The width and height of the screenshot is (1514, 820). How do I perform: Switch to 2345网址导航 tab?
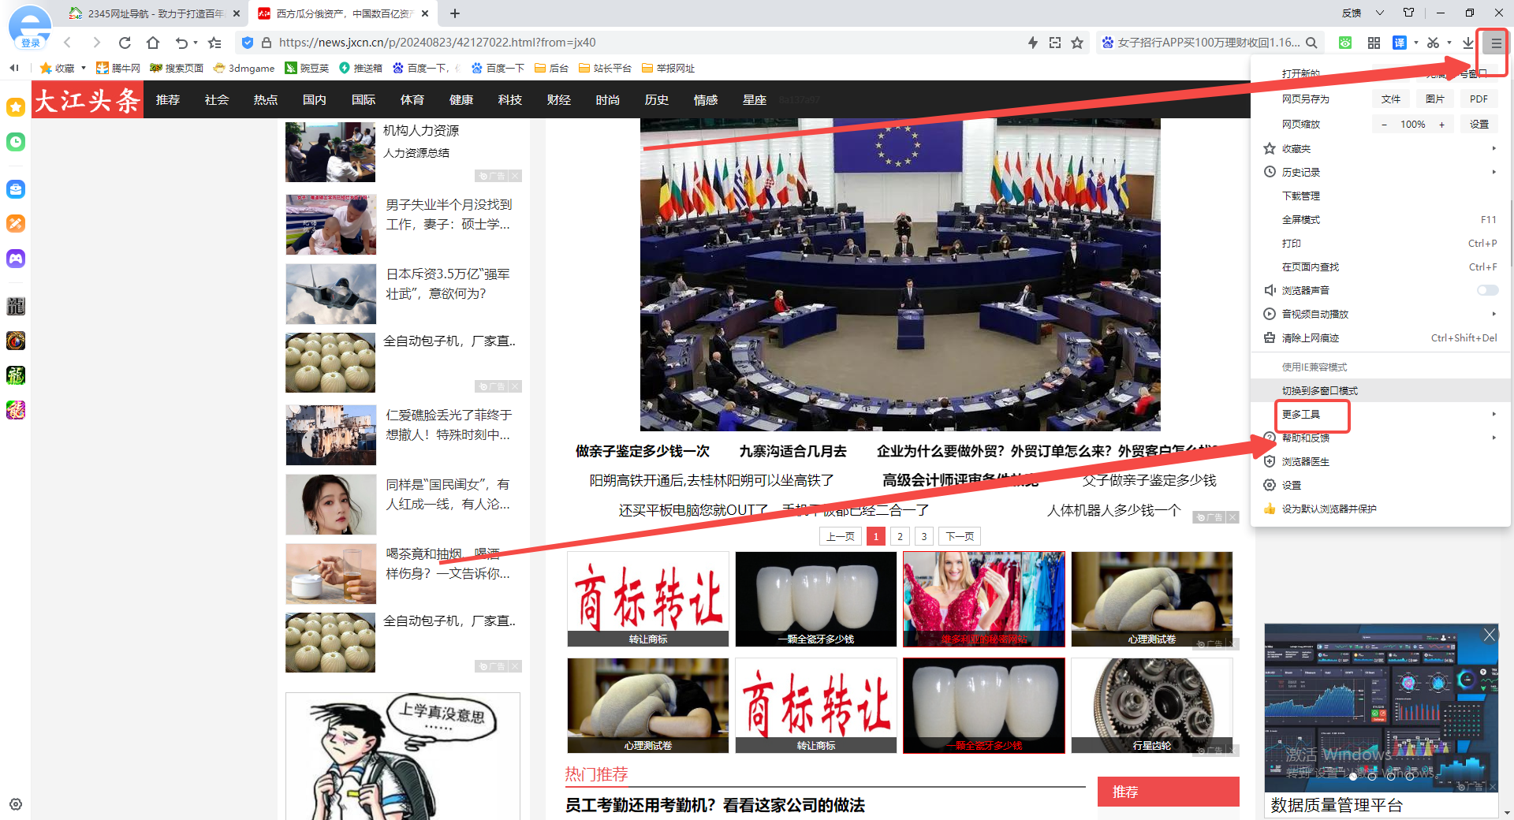pyautogui.click(x=155, y=13)
